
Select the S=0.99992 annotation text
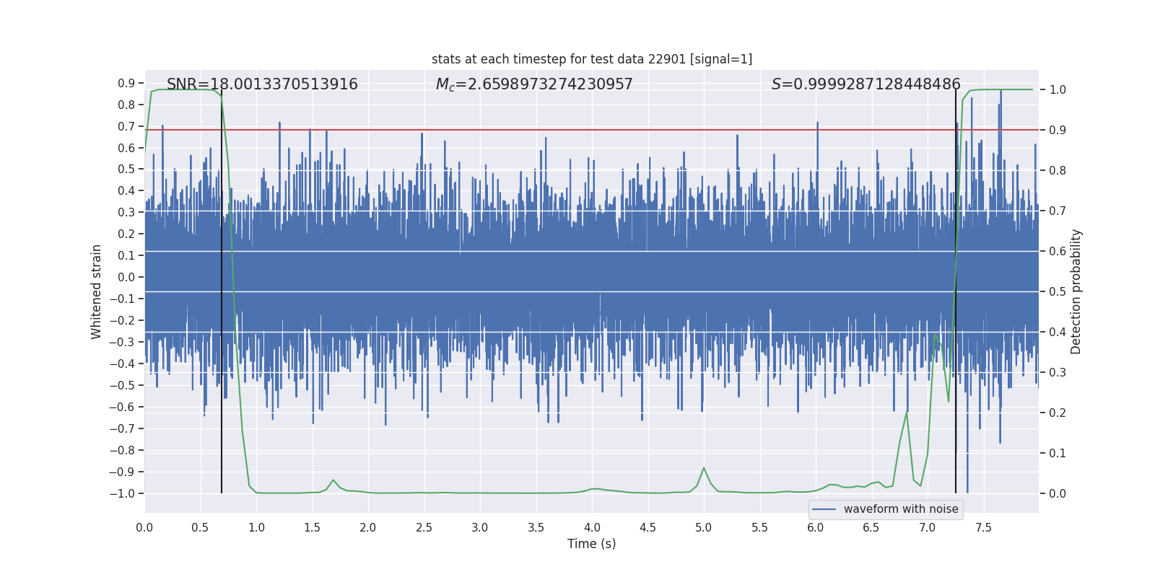tap(866, 84)
